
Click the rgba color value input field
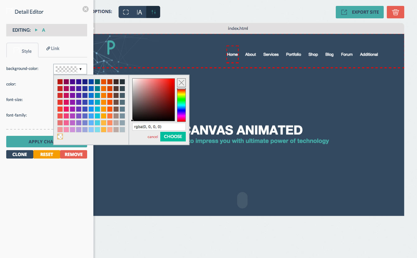159,127
